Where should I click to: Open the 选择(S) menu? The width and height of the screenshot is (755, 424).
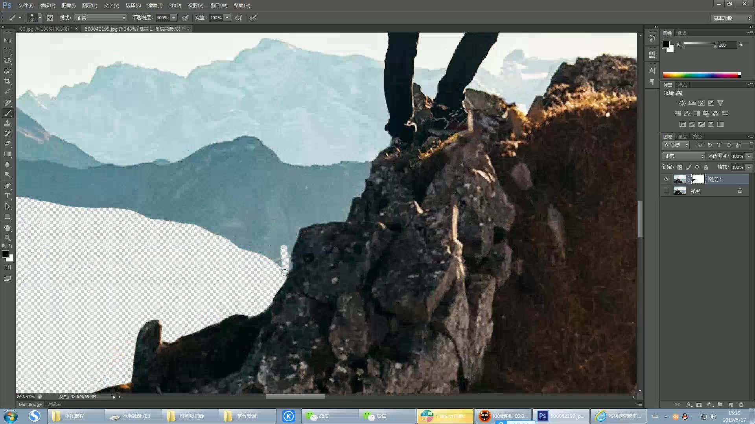coord(133,5)
